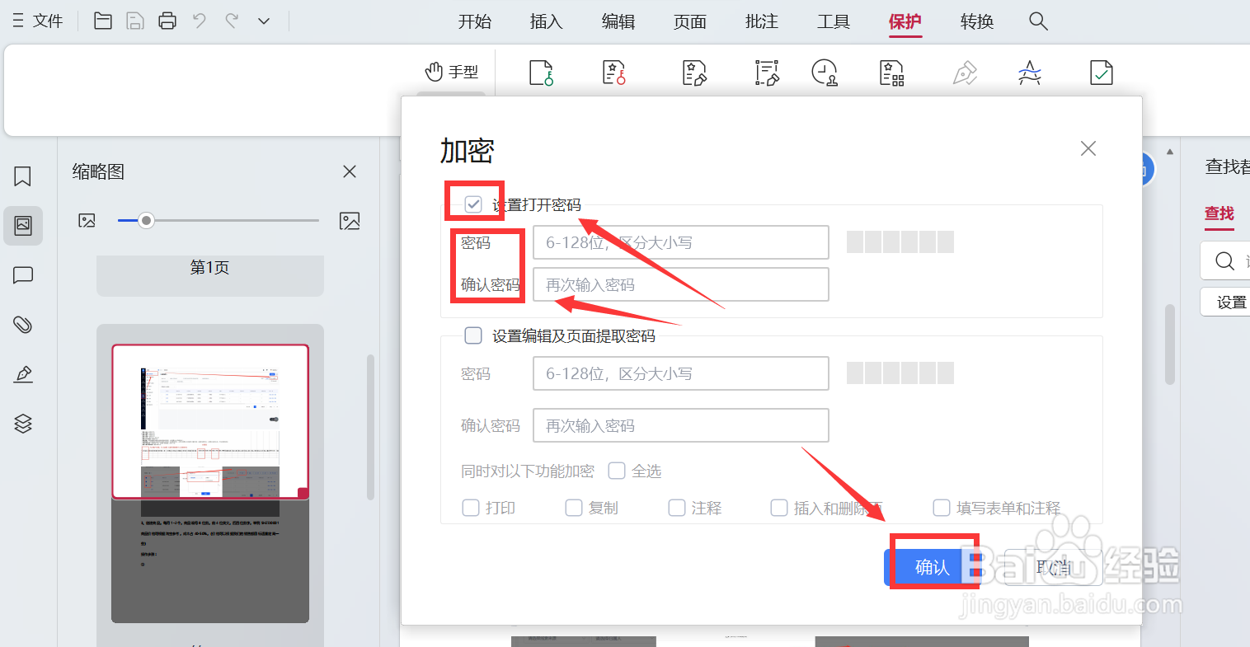Click the 确认 button to confirm encryption
The height and width of the screenshot is (647, 1250).
point(933,567)
